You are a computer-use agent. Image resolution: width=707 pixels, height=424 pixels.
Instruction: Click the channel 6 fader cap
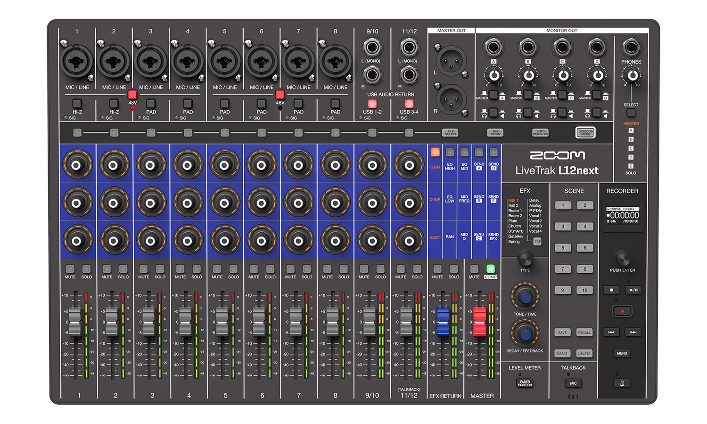click(259, 322)
